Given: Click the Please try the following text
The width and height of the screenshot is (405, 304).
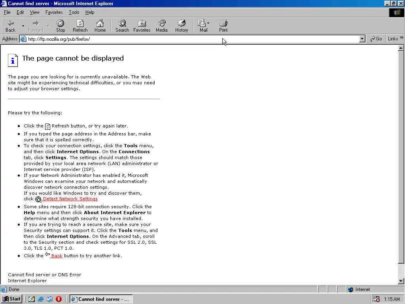Looking at the screenshot, I should 35,113.
